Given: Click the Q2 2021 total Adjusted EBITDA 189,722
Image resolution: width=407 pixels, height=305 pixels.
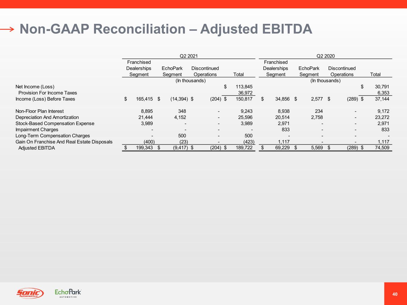Looking at the screenshot, I should 244,148.
